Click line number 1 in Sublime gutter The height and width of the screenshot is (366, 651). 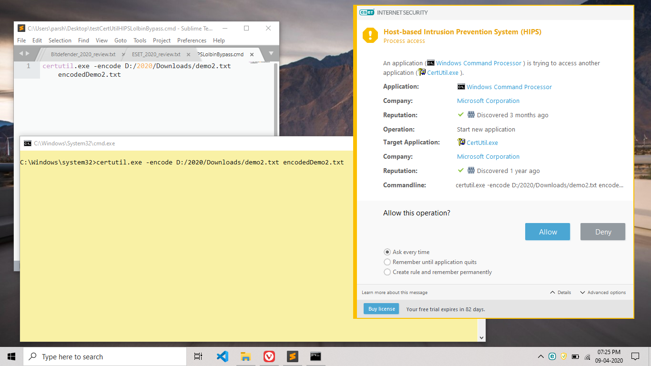(x=29, y=66)
